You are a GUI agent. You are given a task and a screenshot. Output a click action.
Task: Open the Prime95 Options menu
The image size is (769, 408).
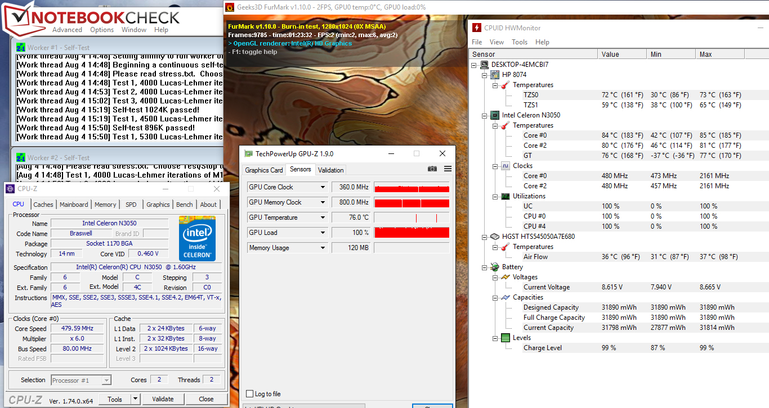coord(102,30)
